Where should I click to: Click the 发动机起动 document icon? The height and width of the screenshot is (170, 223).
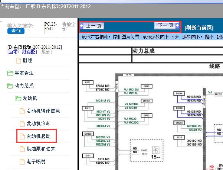(x=22, y=137)
